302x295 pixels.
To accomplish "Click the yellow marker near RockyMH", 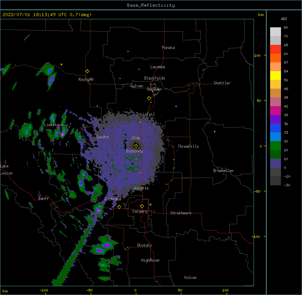I will coord(87,71).
